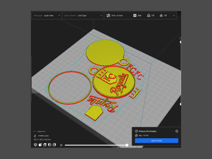
Task: Open the View type dropdown
Action: (x=47, y=15)
